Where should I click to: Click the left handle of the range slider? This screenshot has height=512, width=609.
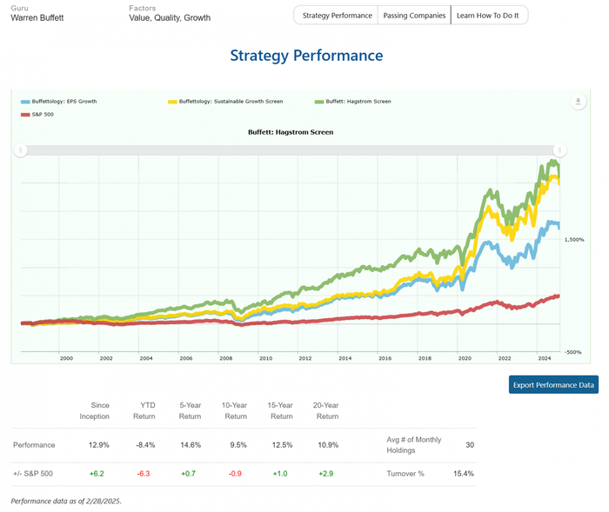[x=21, y=150]
